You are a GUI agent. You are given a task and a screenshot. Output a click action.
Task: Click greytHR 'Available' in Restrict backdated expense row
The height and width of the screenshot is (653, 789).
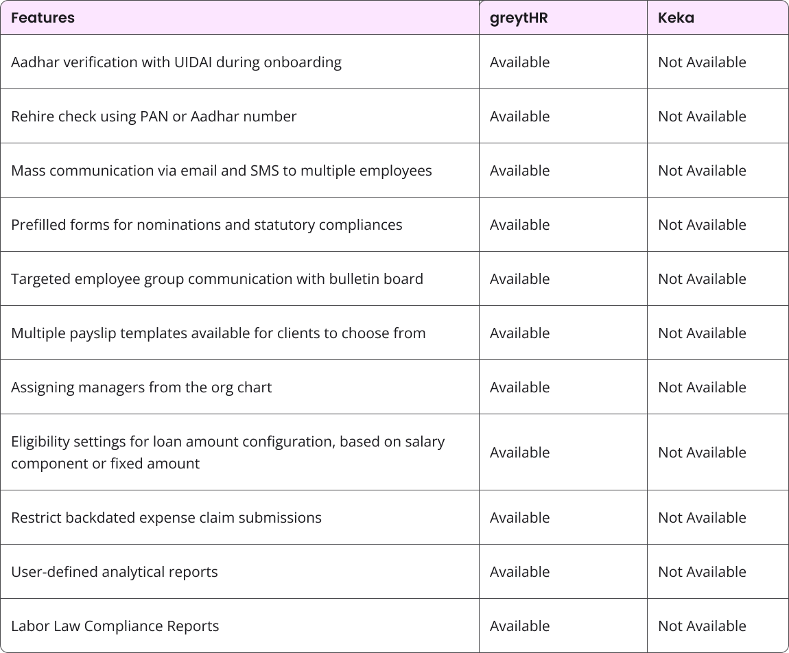[x=520, y=518]
